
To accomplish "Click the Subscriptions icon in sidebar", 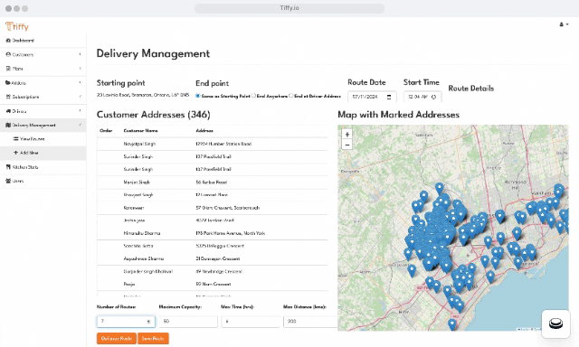I will (x=8, y=97).
